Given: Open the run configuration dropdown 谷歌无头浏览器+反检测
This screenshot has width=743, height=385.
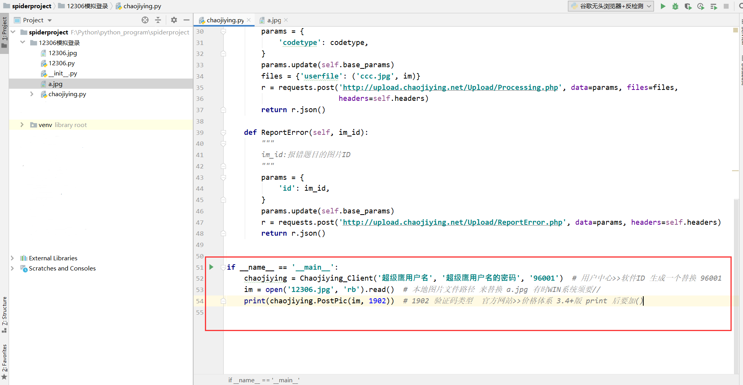Looking at the screenshot, I should coord(611,6).
